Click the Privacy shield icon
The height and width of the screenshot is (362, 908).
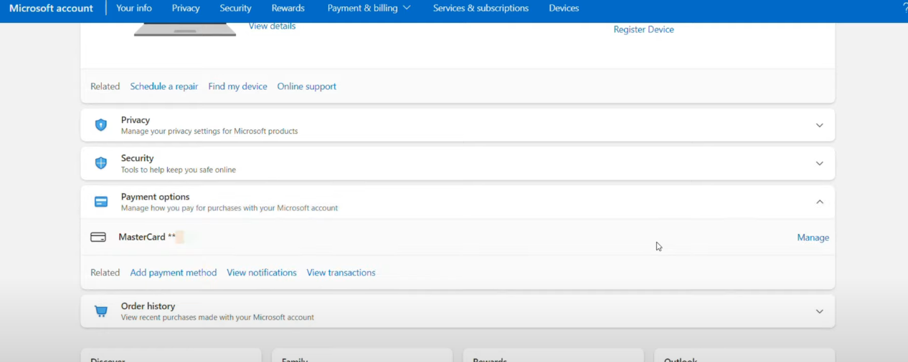pos(101,125)
